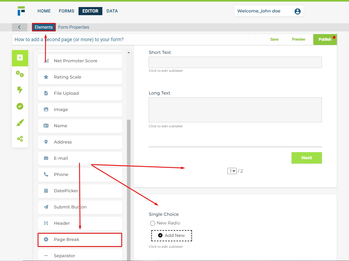
Task: Click the elements list scroll up arrow
Action: (x=129, y=53)
